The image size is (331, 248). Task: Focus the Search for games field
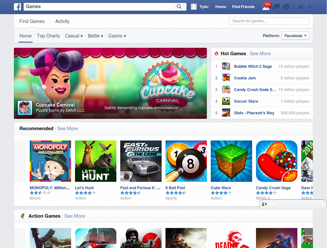coord(269,21)
